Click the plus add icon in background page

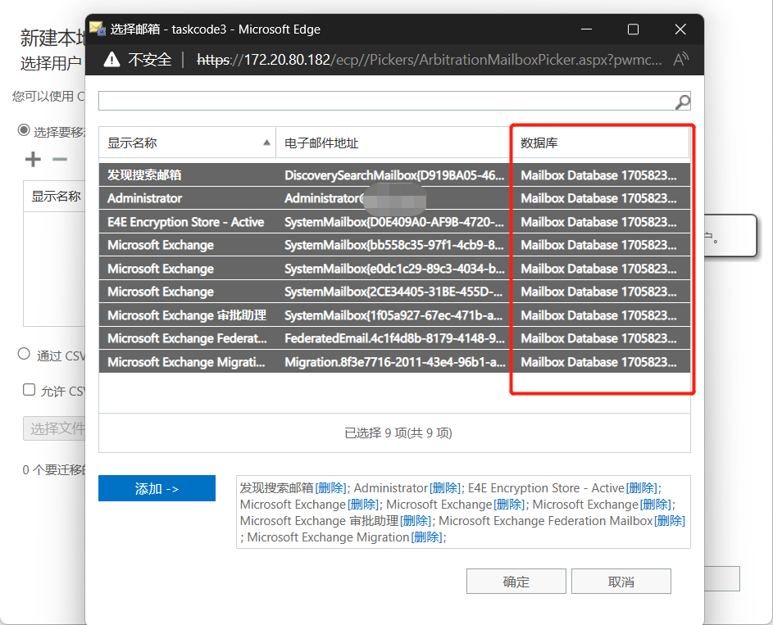pos(33,159)
